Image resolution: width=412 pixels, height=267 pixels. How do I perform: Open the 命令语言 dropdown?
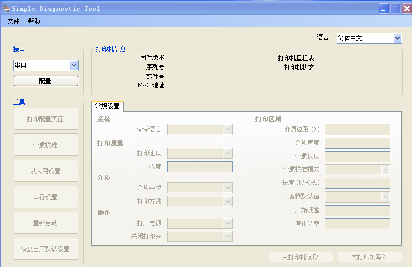pyautogui.click(x=200, y=129)
